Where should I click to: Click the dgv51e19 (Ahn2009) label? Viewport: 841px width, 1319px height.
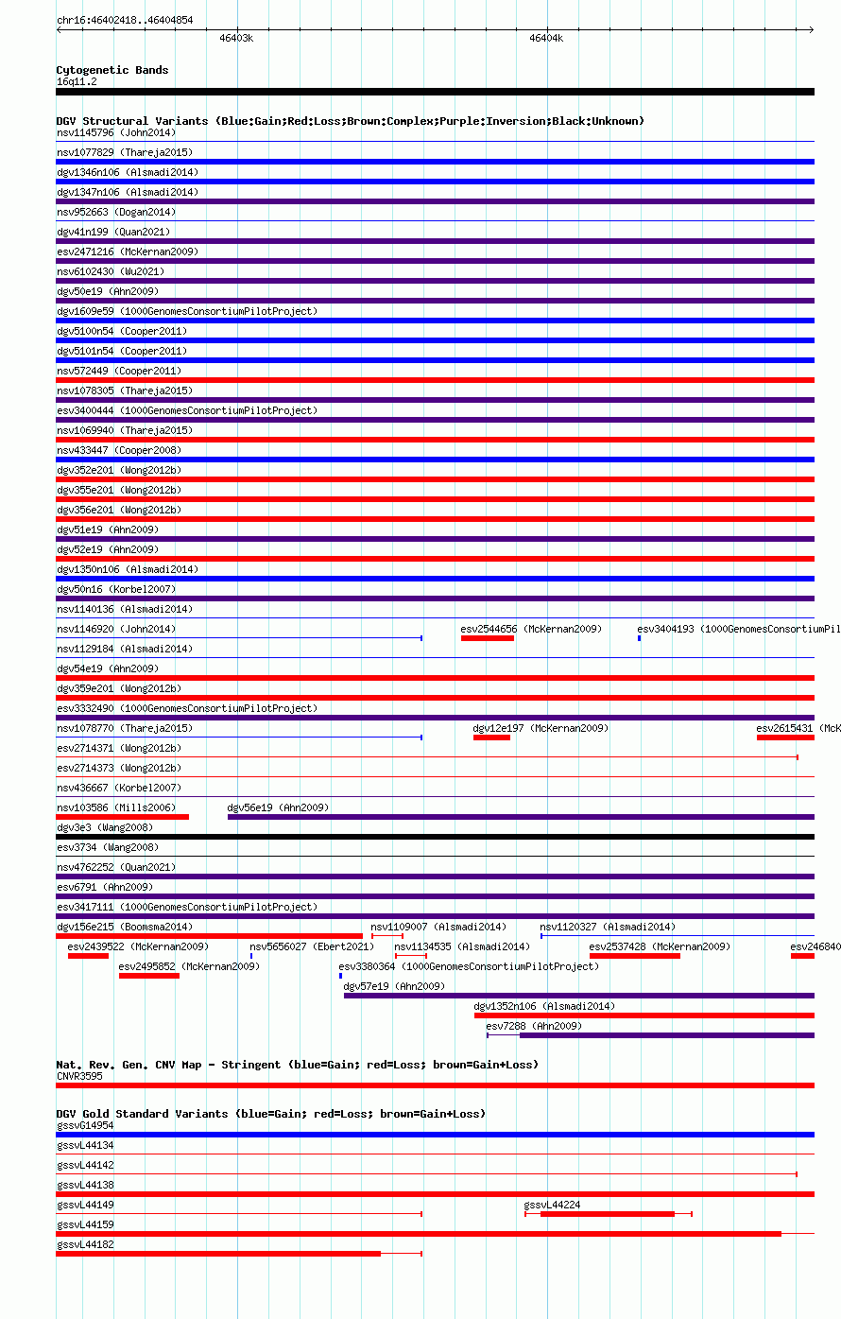tap(108, 529)
